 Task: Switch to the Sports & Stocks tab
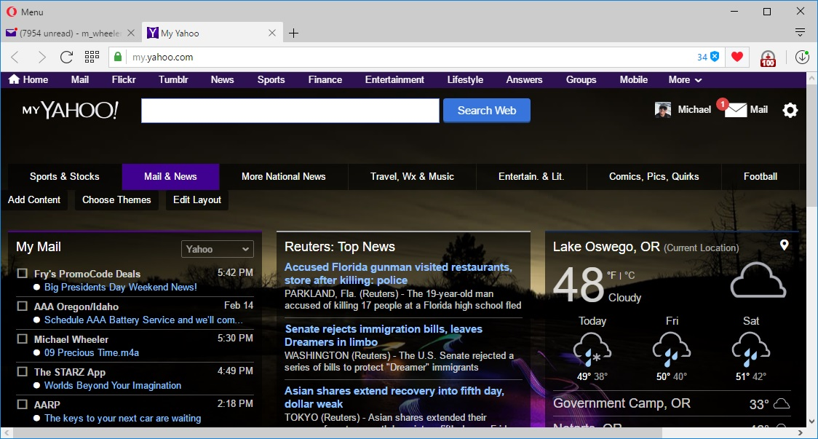point(65,176)
